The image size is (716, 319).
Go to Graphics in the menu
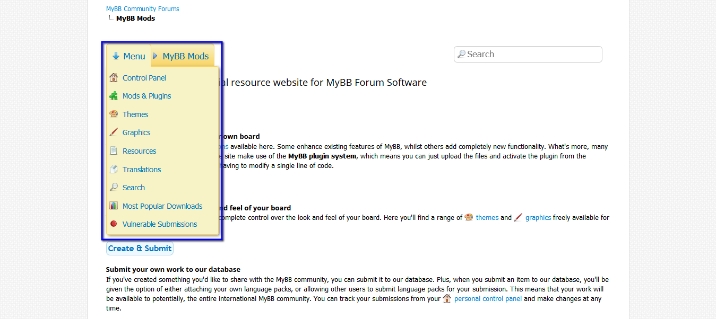point(136,132)
